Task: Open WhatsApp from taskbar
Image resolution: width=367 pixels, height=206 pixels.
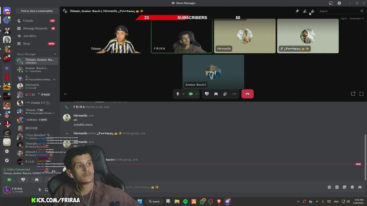Action: [x=202, y=201]
